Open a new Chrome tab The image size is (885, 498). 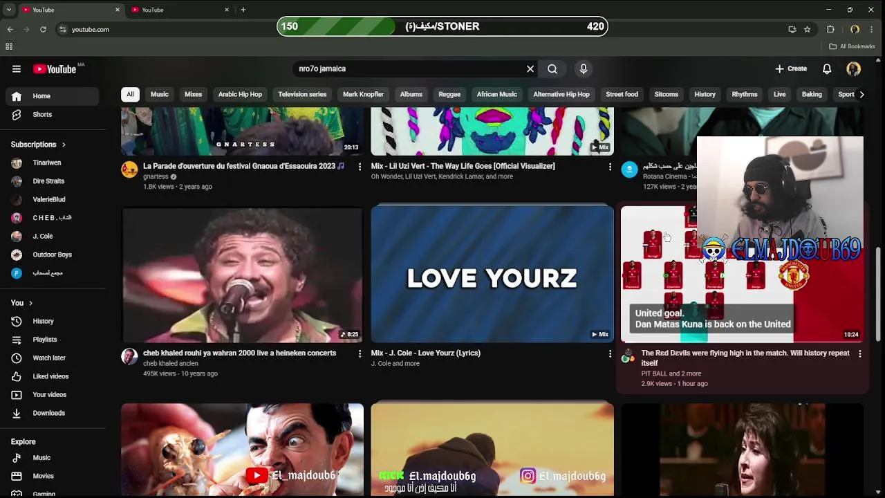[243, 10]
